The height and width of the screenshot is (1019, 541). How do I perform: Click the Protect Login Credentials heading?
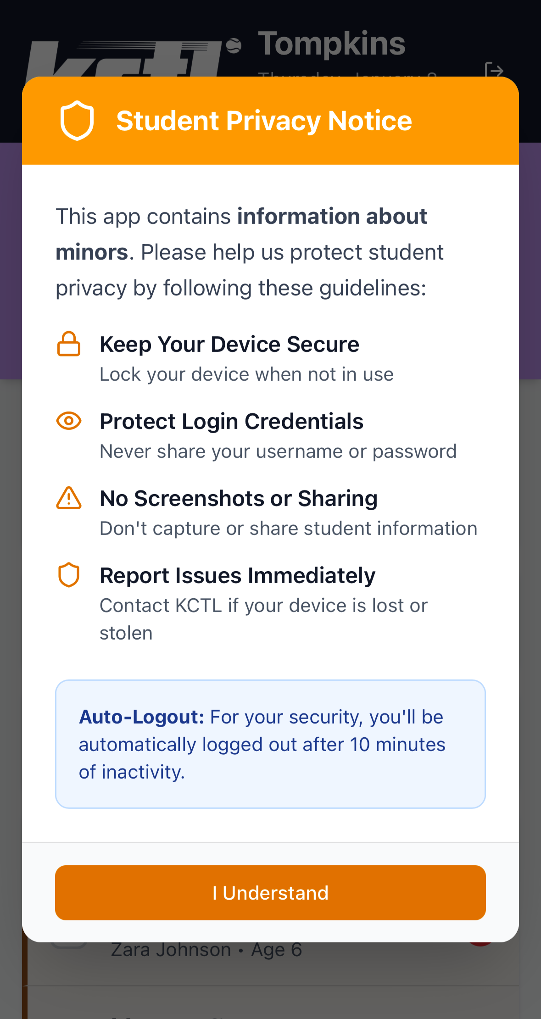point(231,421)
